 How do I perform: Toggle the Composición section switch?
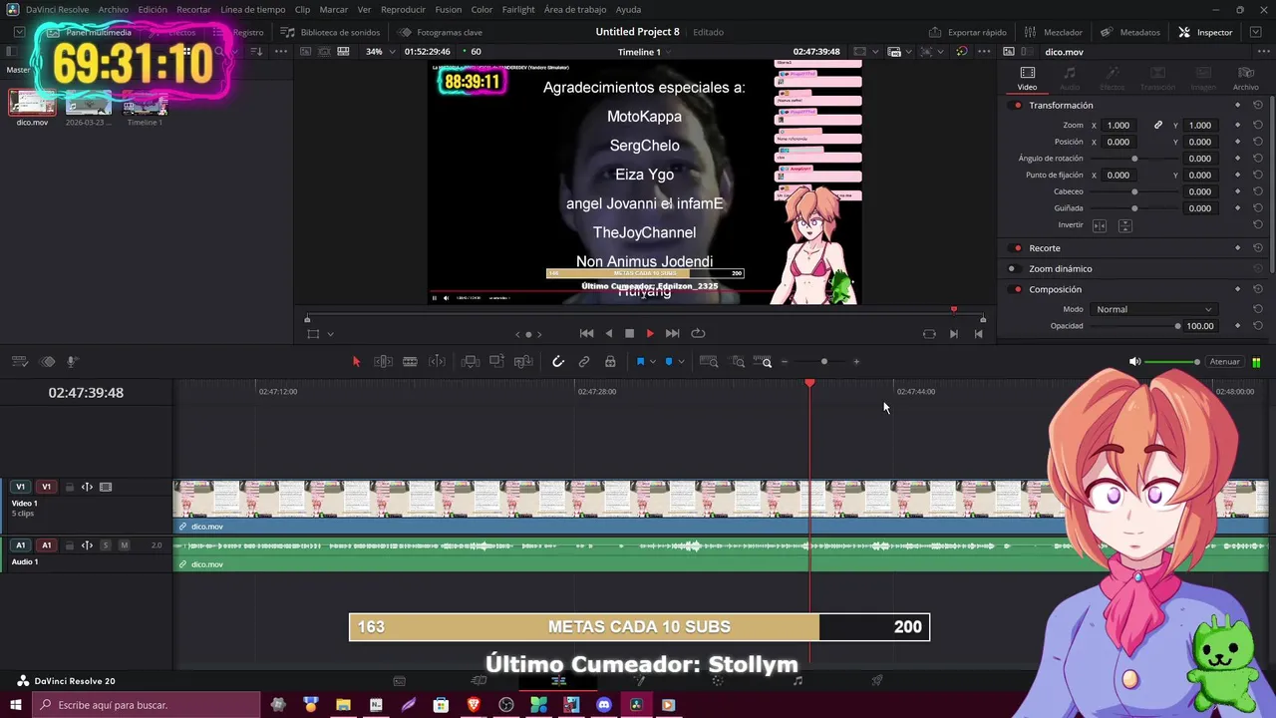1017,289
